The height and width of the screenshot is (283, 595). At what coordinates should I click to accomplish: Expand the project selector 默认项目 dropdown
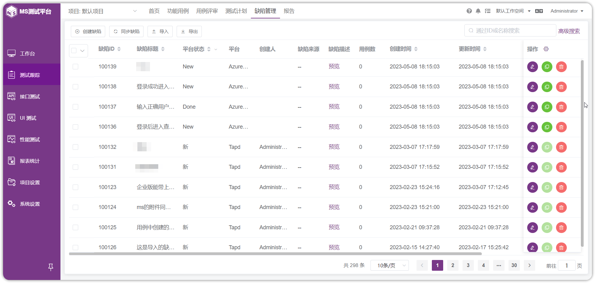click(x=103, y=11)
